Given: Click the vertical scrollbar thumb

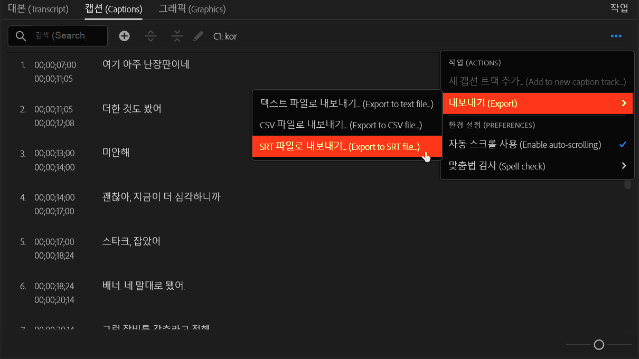Looking at the screenshot, I should click(x=628, y=184).
